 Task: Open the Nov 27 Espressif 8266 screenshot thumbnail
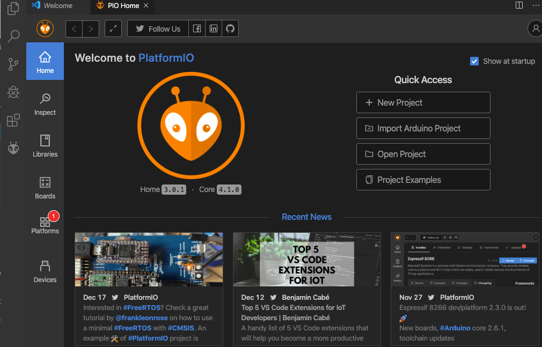tap(465, 259)
